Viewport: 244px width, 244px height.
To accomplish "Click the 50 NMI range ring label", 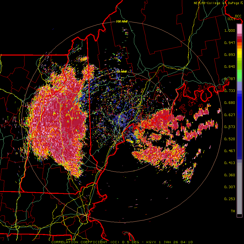I will [x=121, y=72].
